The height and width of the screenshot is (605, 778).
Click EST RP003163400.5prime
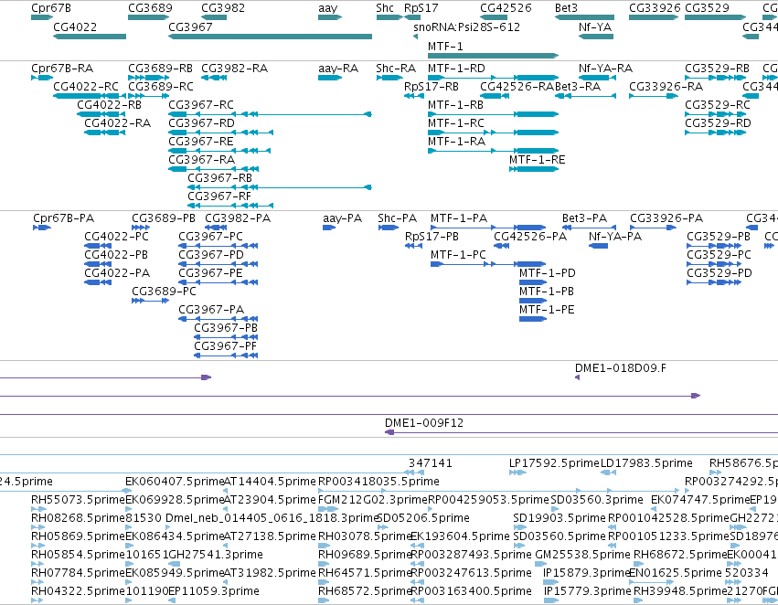pos(472,591)
